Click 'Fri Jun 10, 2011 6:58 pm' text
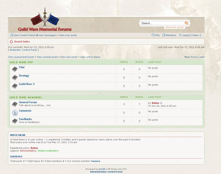 tap(162, 106)
